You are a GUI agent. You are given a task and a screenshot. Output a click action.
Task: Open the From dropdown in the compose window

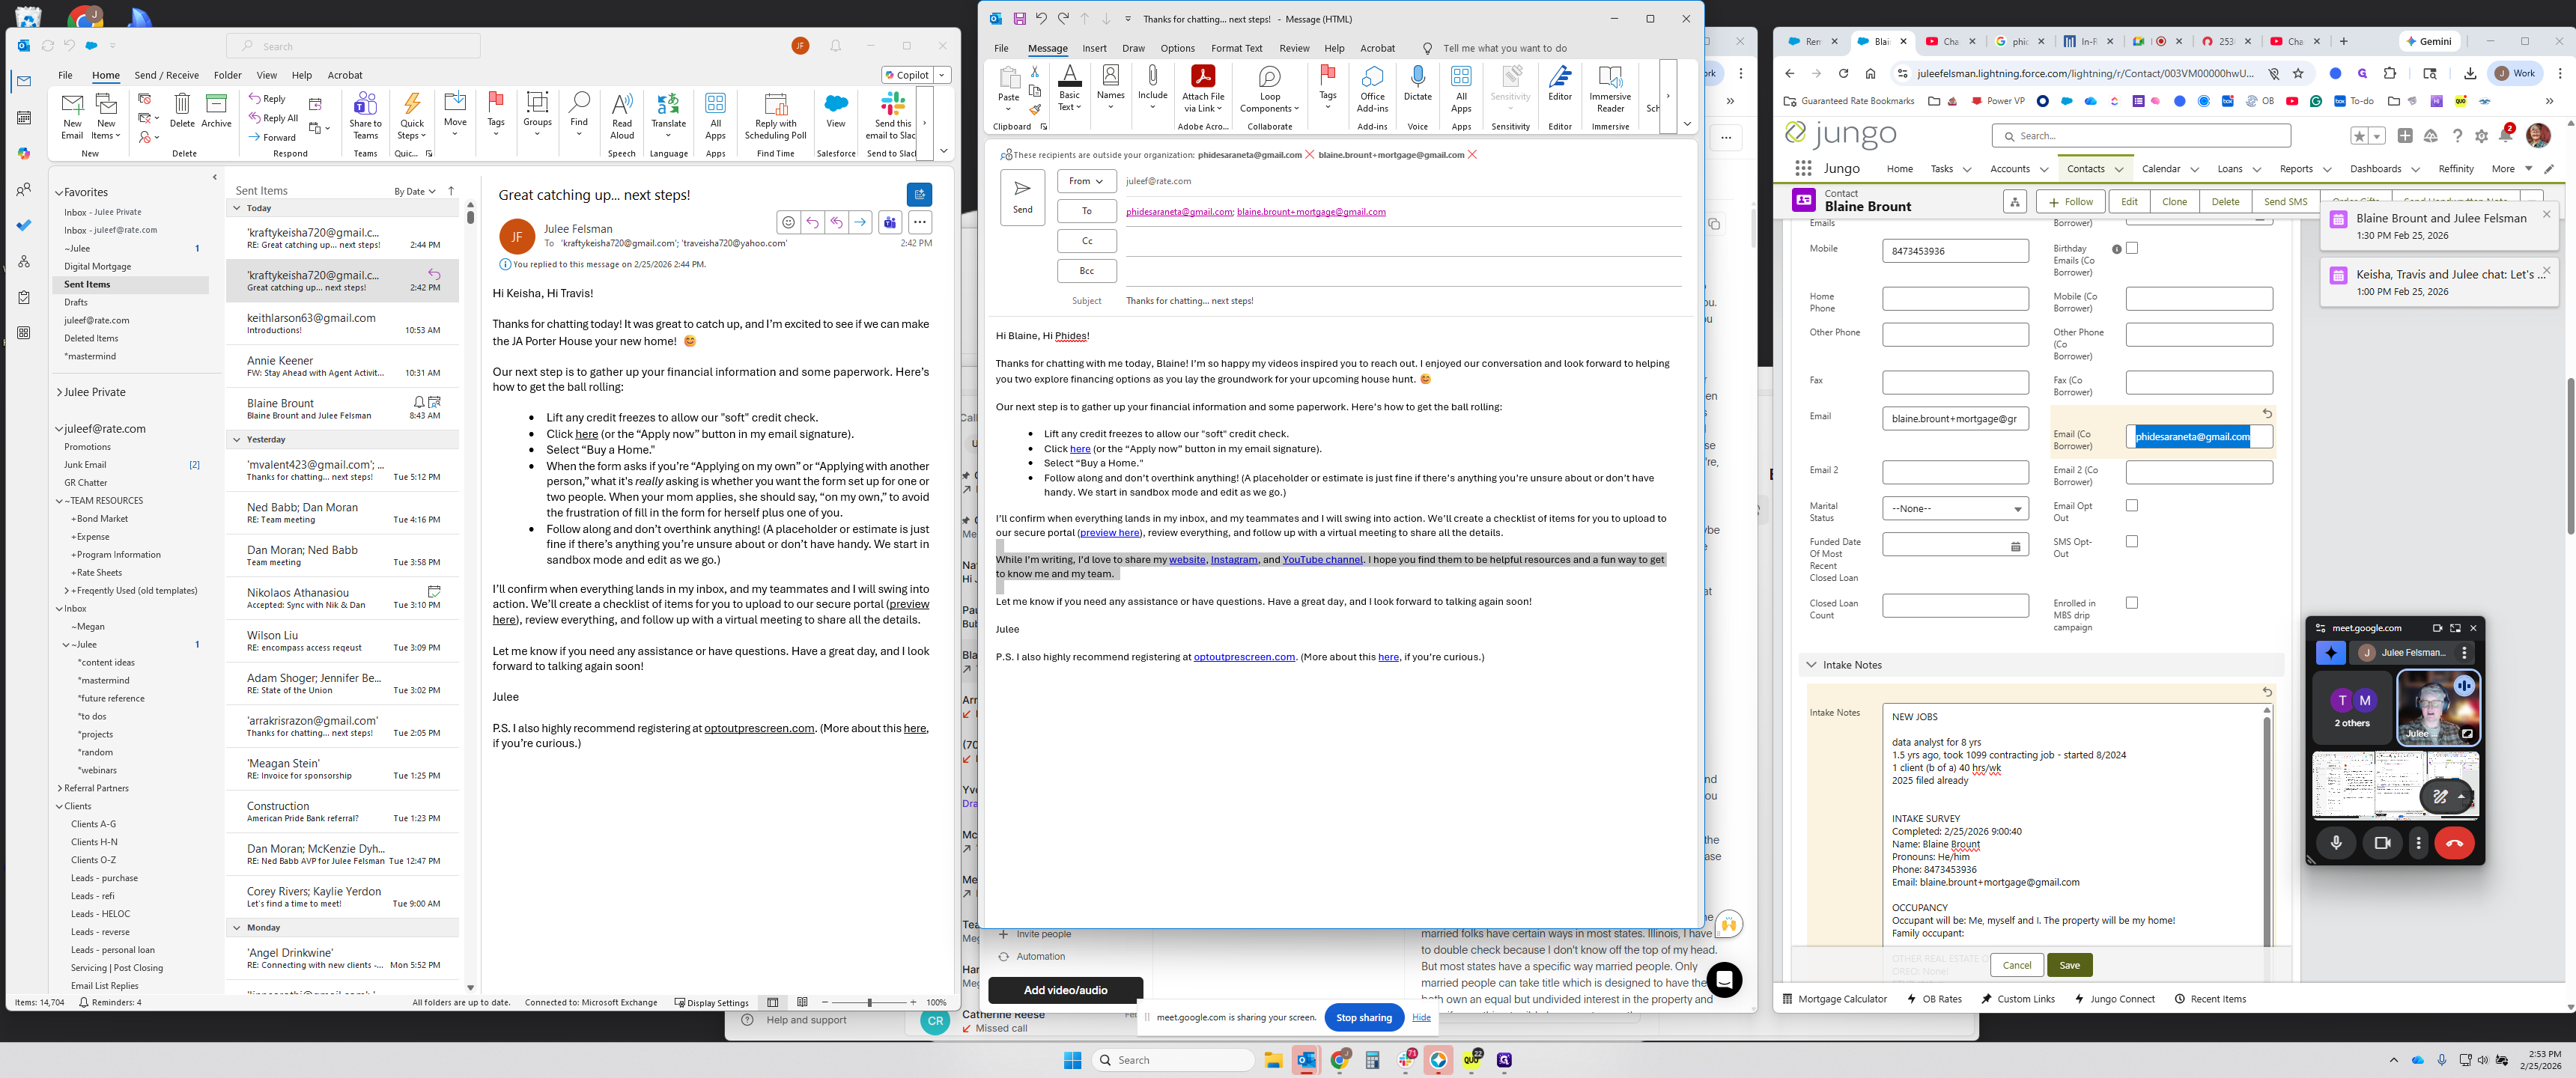pos(1086,181)
